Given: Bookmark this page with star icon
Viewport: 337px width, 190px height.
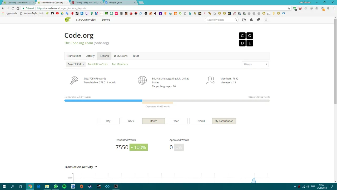Looking at the screenshot, I should pyautogui.click(x=289, y=8).
